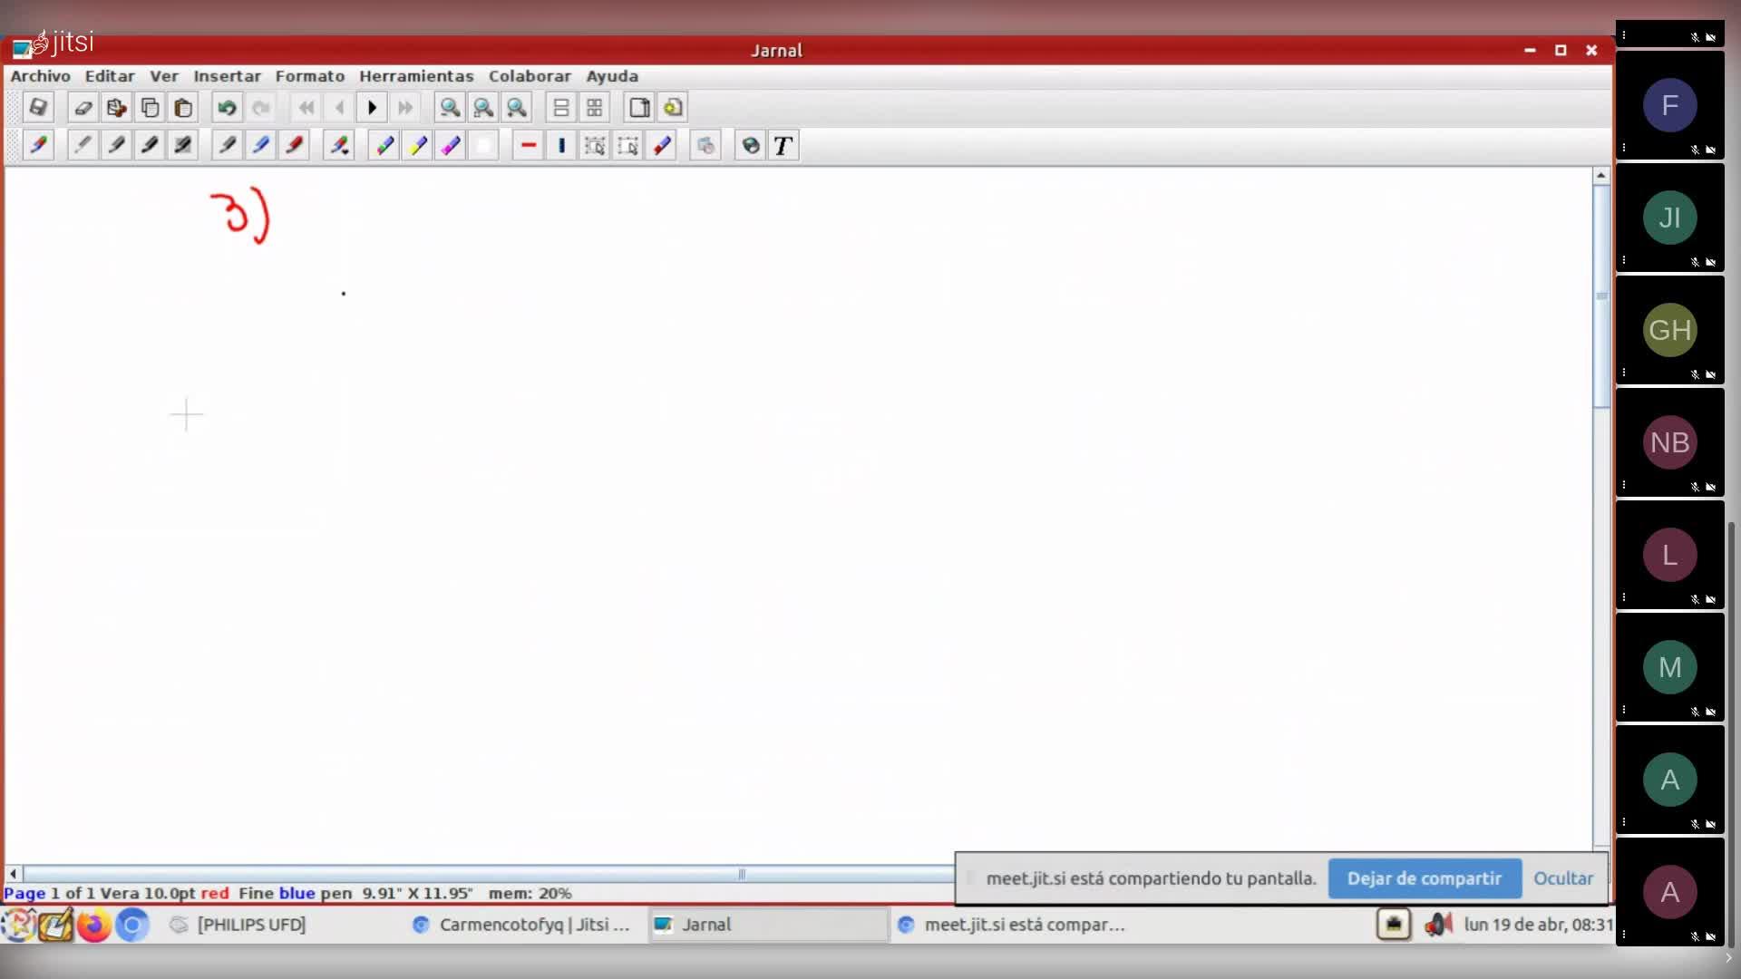Toggle the red pen color
This screenshot has height=979, width=1741.
[x=295, y=146]
